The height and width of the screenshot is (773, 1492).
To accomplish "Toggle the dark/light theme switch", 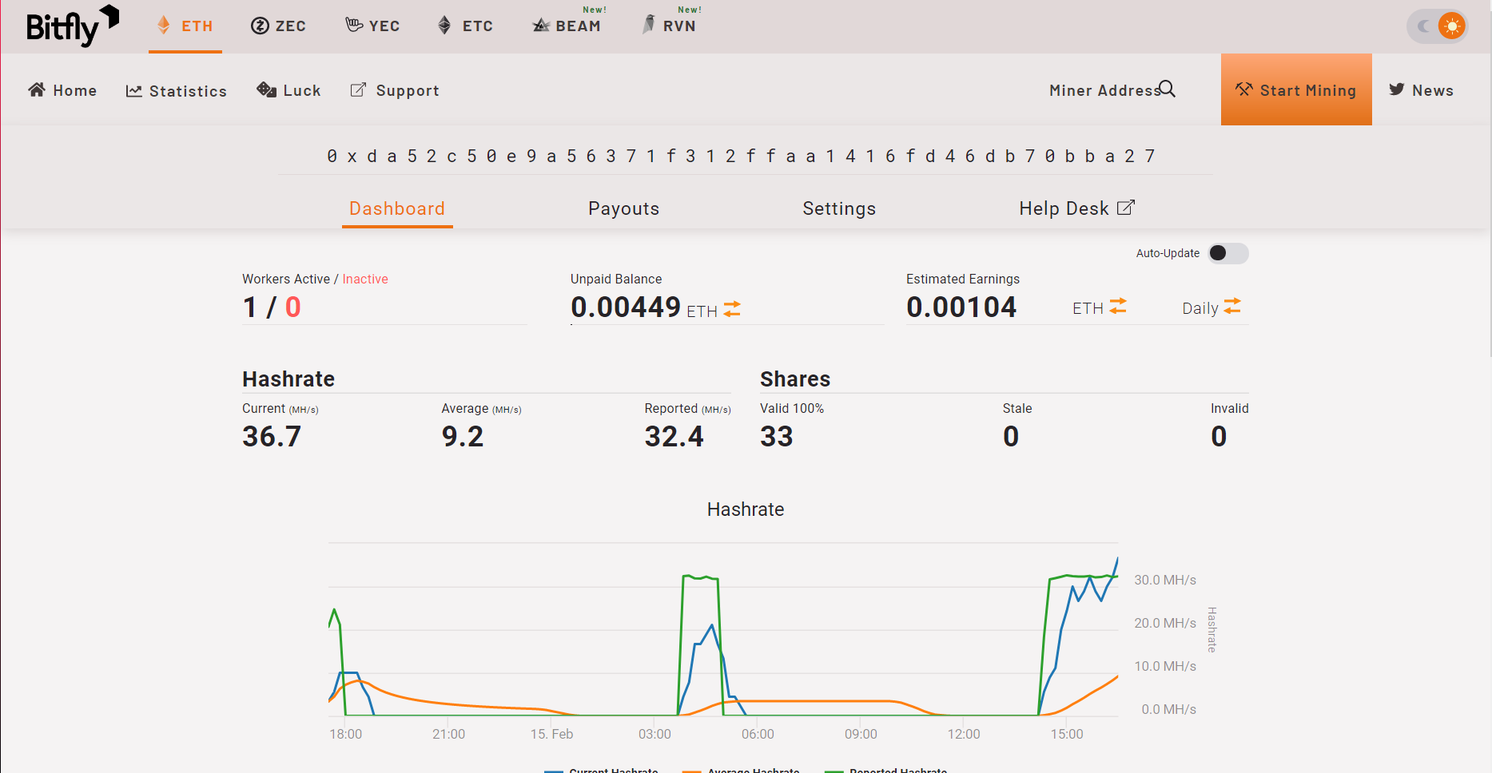I will click(1437, 26).
